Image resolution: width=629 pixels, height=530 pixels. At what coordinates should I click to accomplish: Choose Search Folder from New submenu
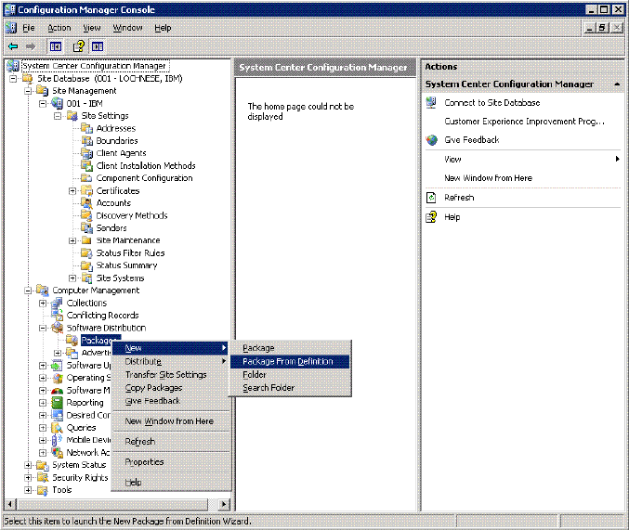point(290,388)
